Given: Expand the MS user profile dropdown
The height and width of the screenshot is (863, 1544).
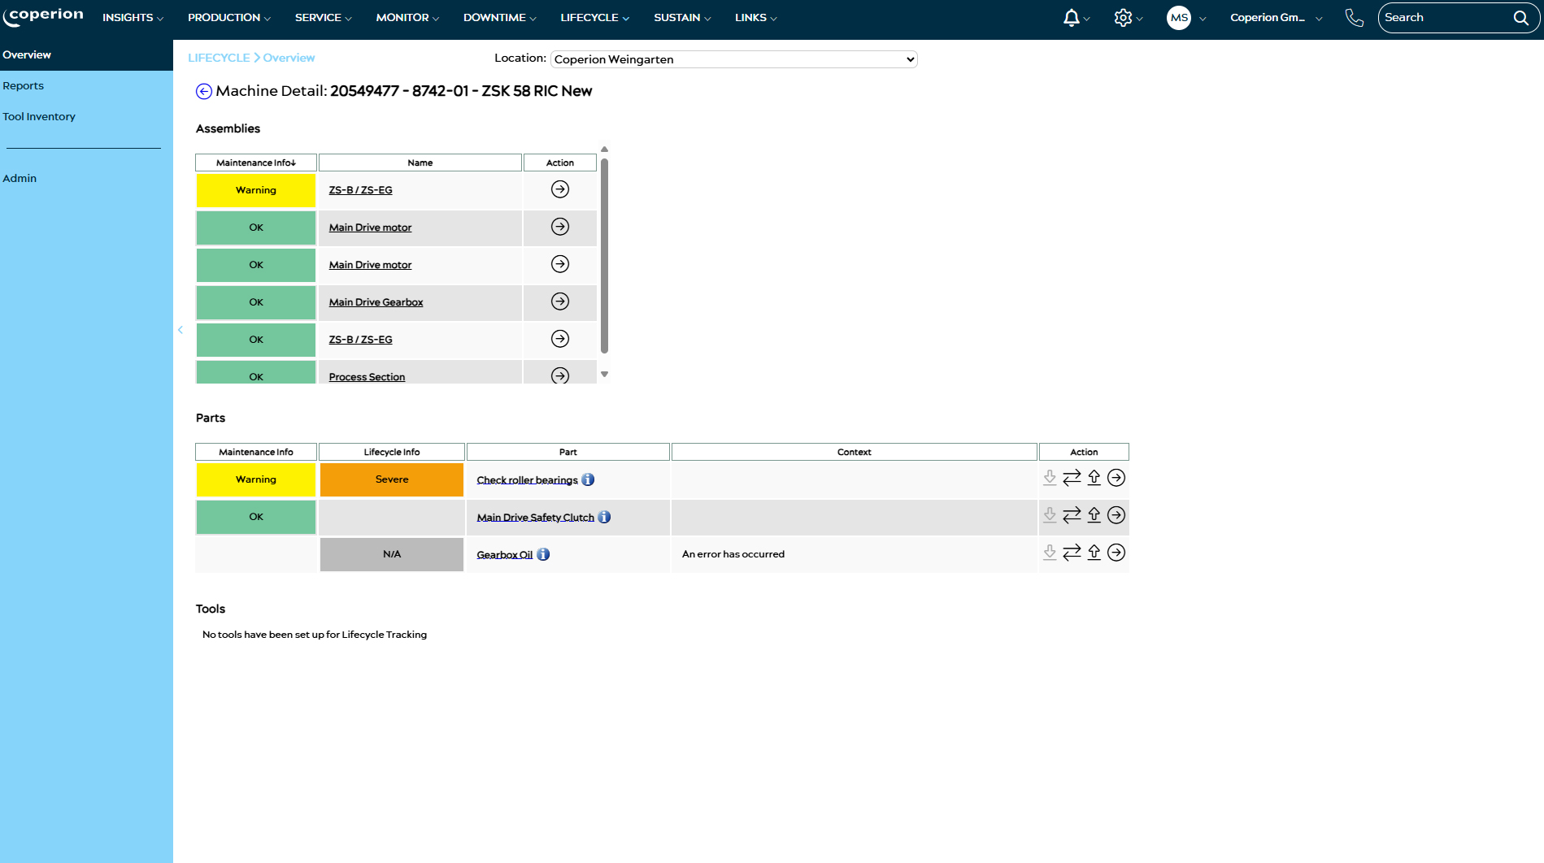Looking at the screenshot, I should [1185, 18].
